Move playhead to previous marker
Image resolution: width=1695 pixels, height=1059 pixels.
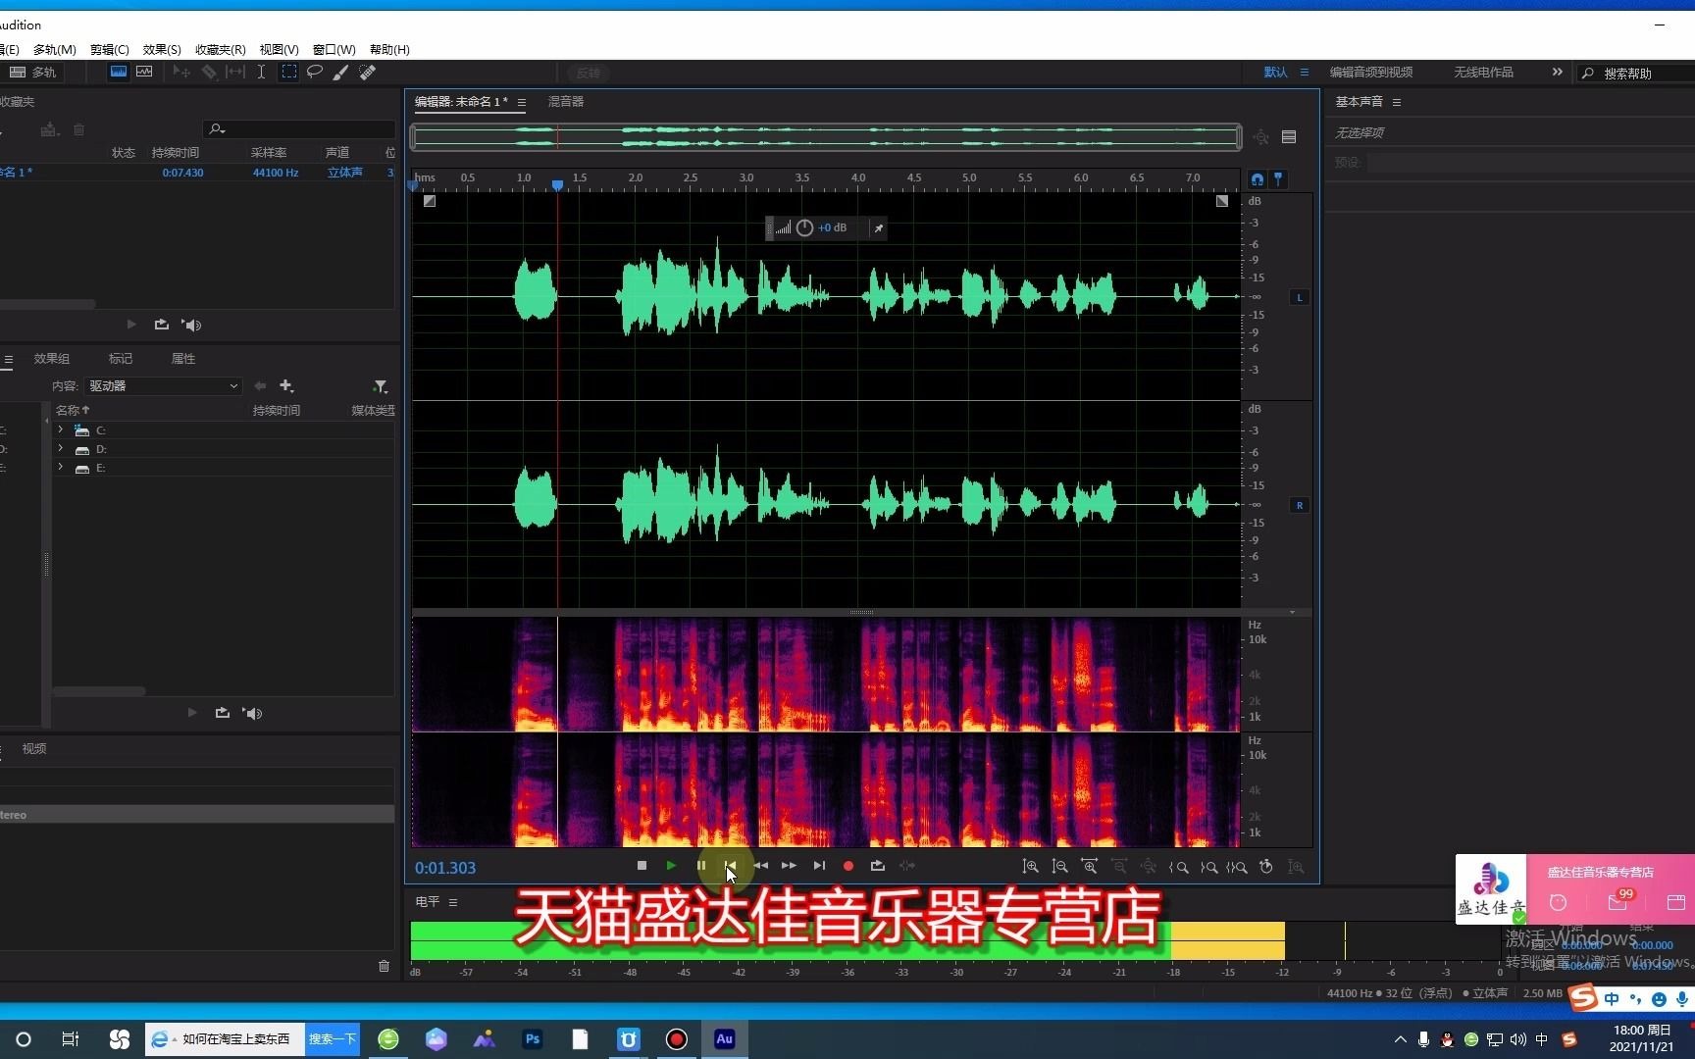click(x=730, y=866)
